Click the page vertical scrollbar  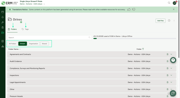179,29
